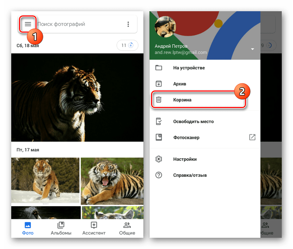This screenshot has height=249, width=293.
Task: Click the external link icon beside Фотосканер
Action: click(x=252, y=137)
